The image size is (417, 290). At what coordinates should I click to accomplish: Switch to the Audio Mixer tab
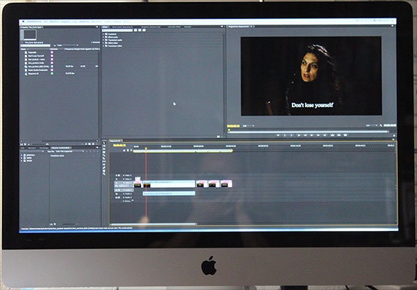pyautogui.click(x=122, y=27)
